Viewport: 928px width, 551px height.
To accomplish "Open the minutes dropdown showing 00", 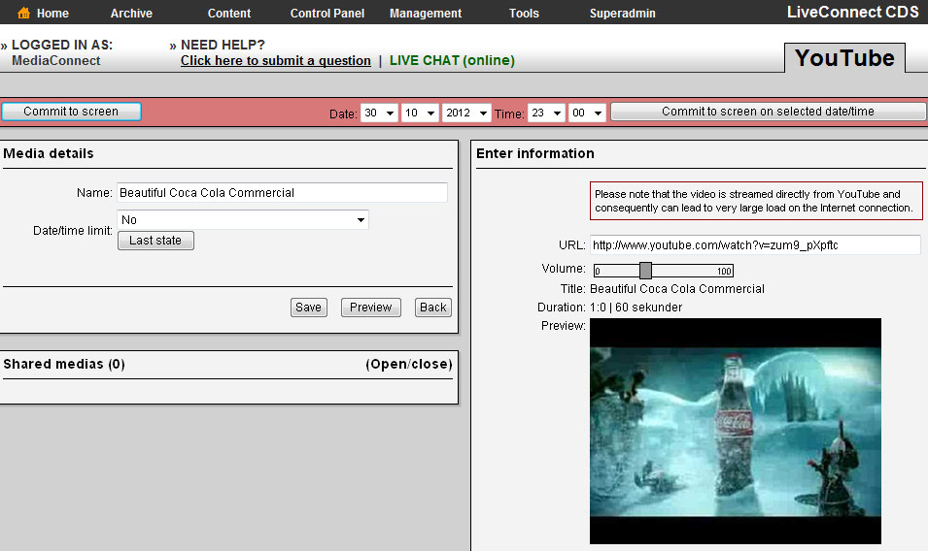I will coord(587,113).
